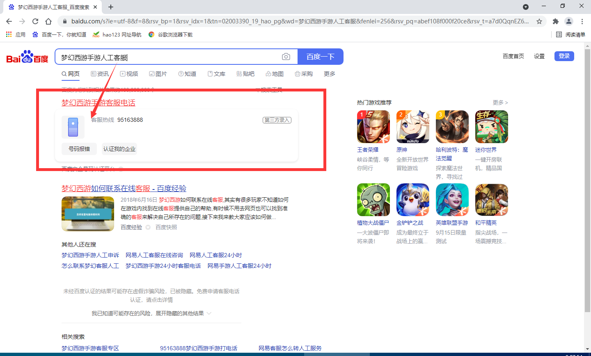Open 百度首页 link
The image size is (591, 356).
pos(513,56)
